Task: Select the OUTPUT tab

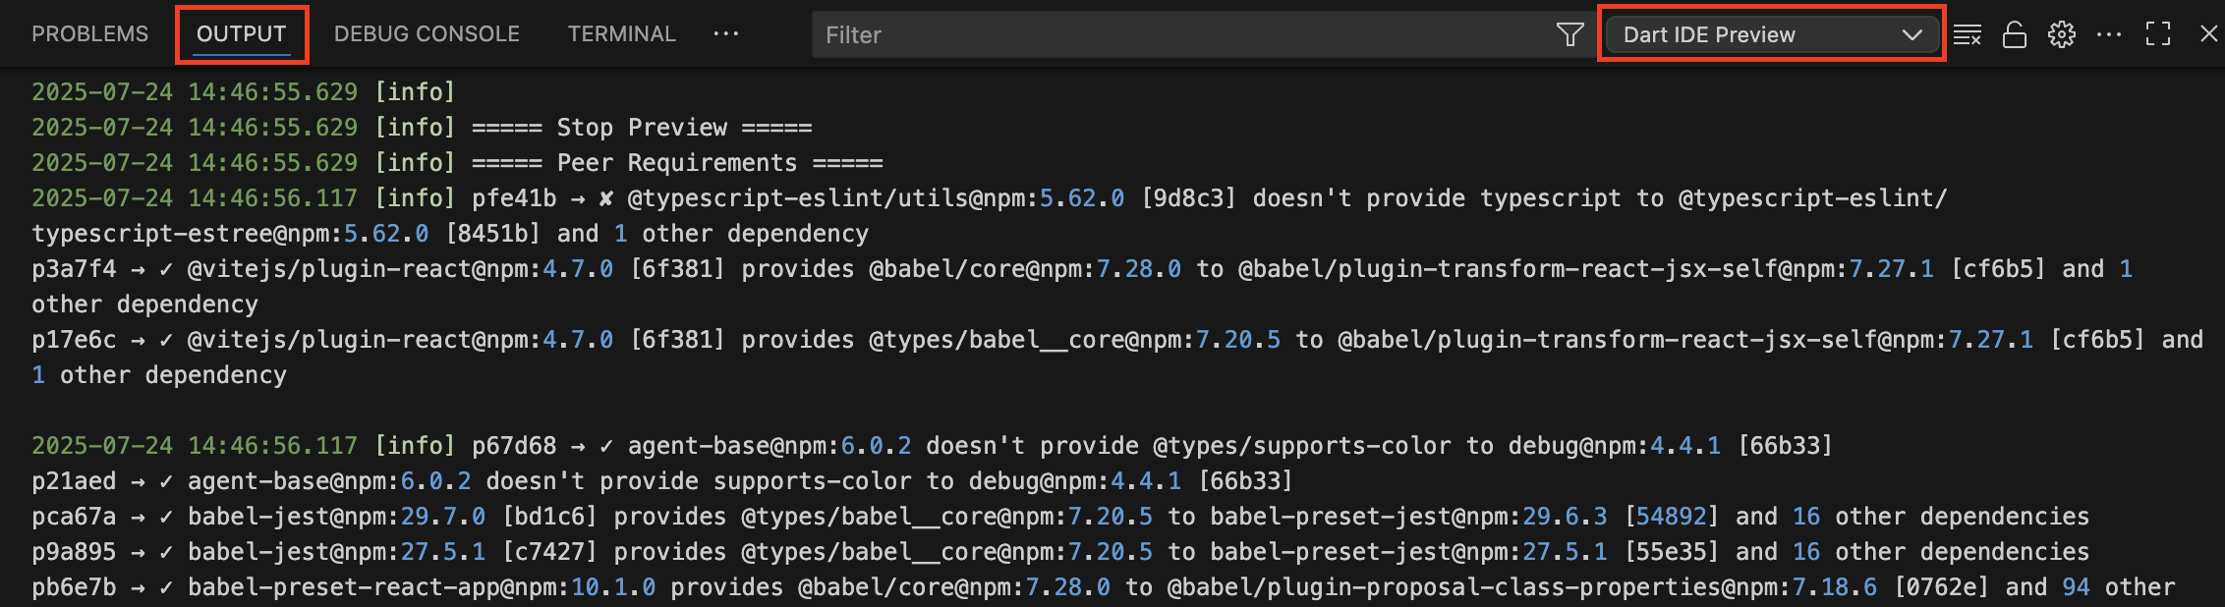Action: [241, 34]
